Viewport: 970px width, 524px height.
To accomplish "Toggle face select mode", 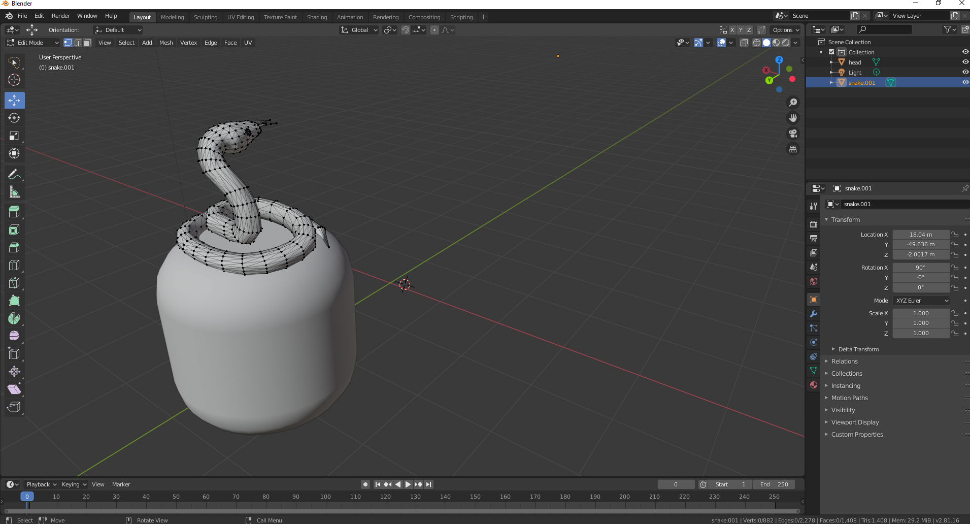I will (87, 43).
